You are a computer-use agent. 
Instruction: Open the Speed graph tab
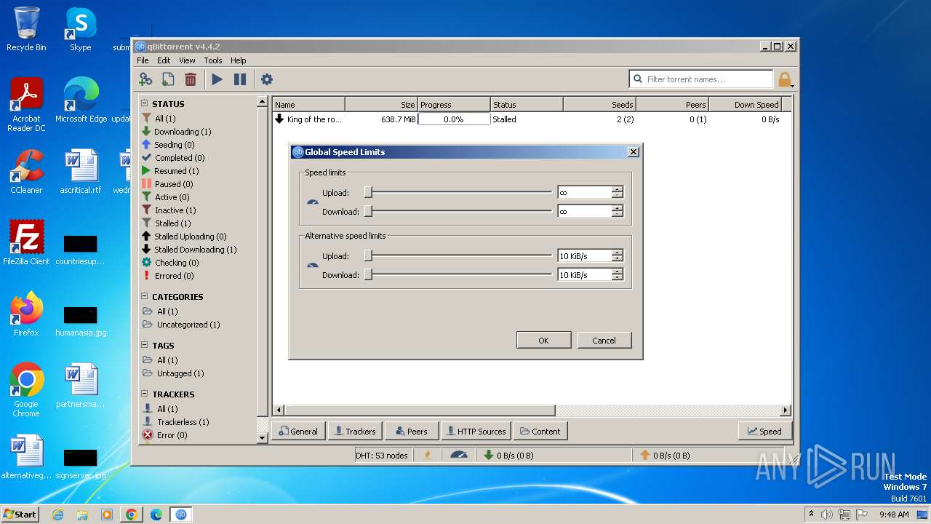764,431
